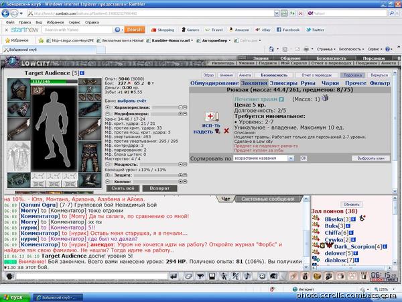Click the walking figure icon in chat toolbar
The height and width of the screenshot is (302, 402).
224,276
